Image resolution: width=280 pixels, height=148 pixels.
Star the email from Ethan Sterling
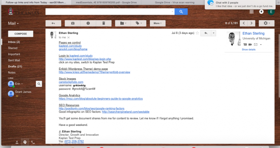(197, 33)
